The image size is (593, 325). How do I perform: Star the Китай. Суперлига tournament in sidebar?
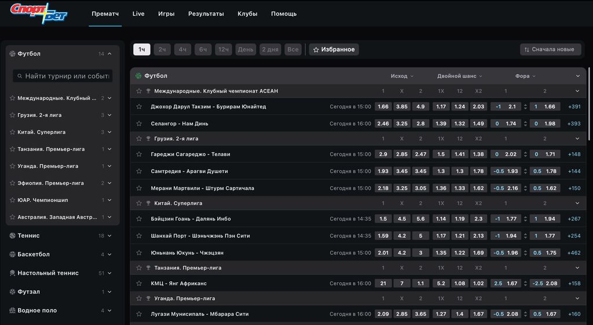[x=13, y=132]
